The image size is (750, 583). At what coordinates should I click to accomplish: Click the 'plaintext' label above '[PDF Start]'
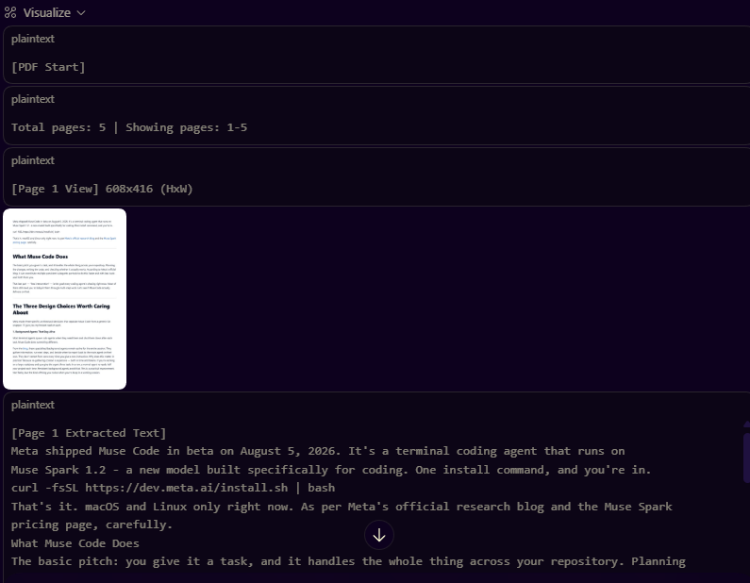(33, 40)
